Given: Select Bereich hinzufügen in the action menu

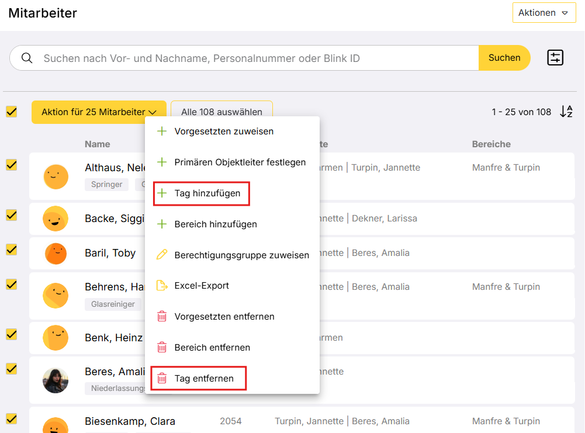Looking at the screenshot, I should [x=215, y=224].
